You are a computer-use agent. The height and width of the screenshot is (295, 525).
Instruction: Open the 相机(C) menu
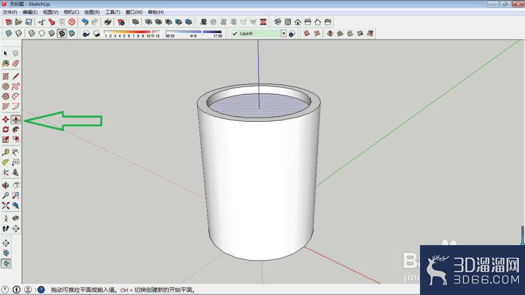[71, 12]
